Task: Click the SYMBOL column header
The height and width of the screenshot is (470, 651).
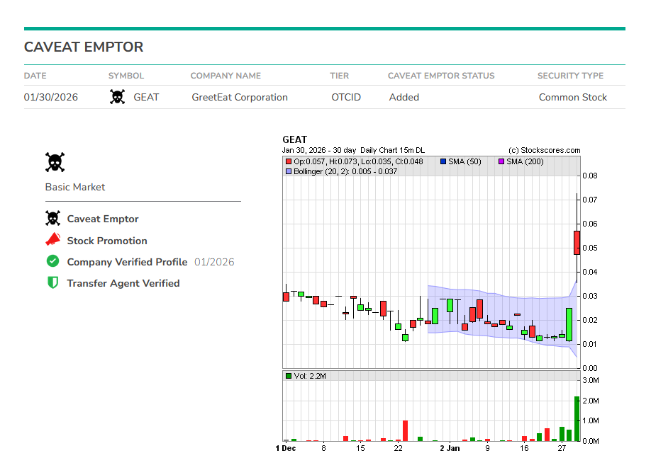Action: [x=126, y=76]
